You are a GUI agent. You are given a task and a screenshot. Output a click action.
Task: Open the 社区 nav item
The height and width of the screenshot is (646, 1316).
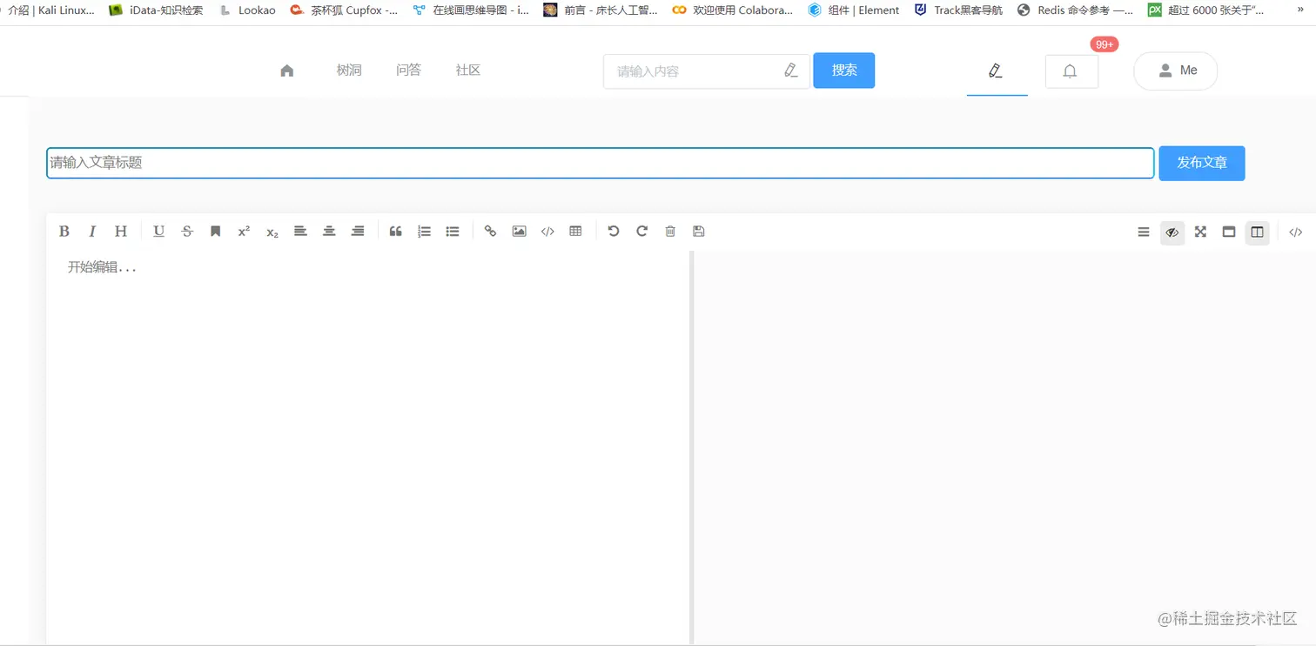468,71
